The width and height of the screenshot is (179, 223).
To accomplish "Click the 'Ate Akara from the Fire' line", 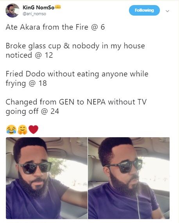I will click(55, 27).
